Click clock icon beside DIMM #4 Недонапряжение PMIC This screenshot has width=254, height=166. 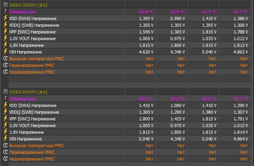pos(5,159)
